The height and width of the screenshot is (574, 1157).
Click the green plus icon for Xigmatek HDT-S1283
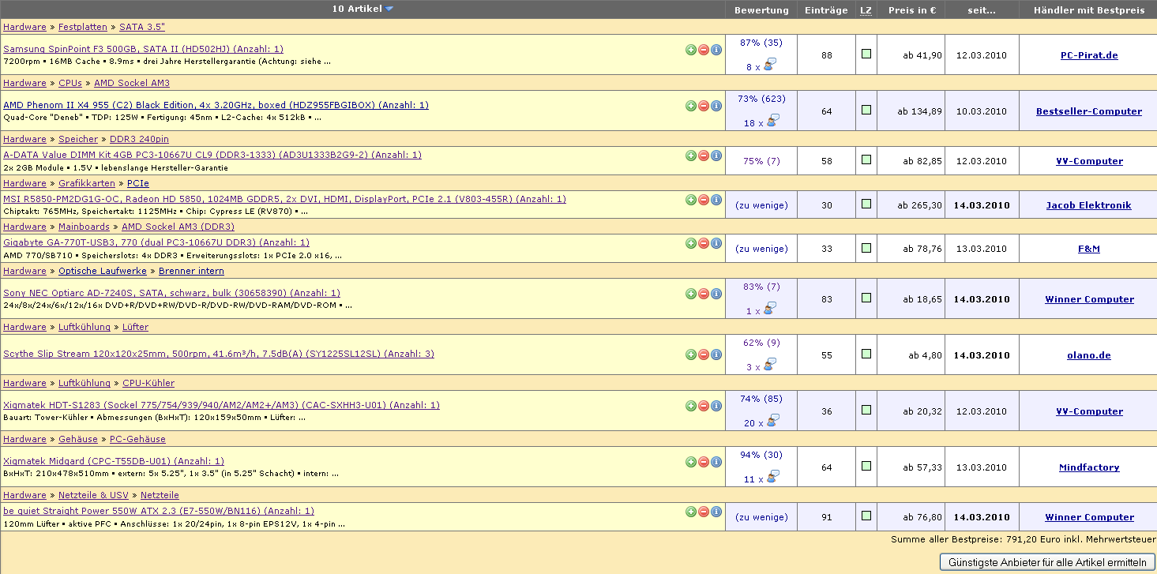pyautogui.click(x=691, y=406)
